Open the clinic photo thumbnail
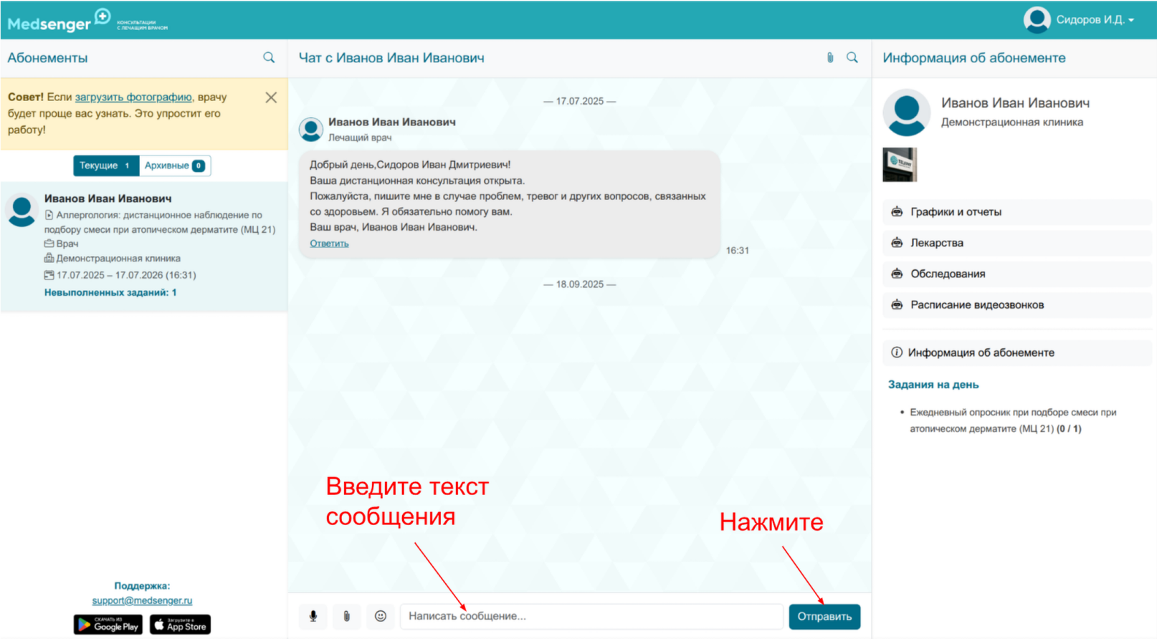The height and width of the screenshot is (639, 1157). 899,165
